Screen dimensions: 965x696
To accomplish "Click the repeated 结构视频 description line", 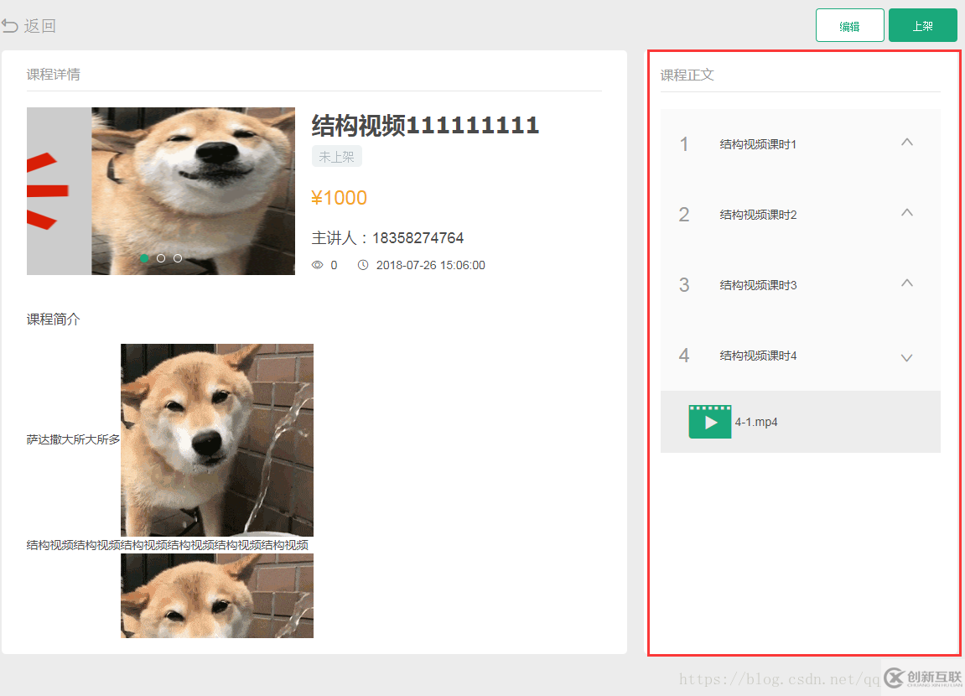I will pyautogui.click(x=168, y=545).
